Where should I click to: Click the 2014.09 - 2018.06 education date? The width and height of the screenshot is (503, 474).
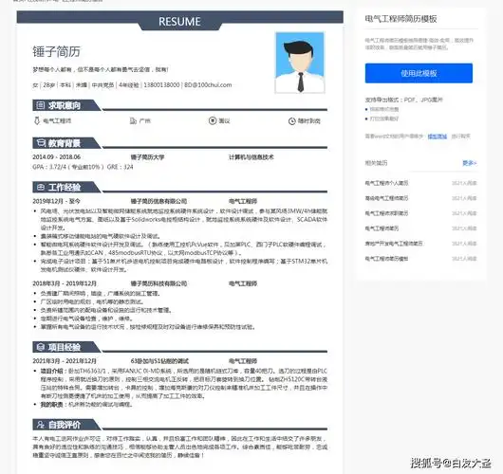point(56,157)
